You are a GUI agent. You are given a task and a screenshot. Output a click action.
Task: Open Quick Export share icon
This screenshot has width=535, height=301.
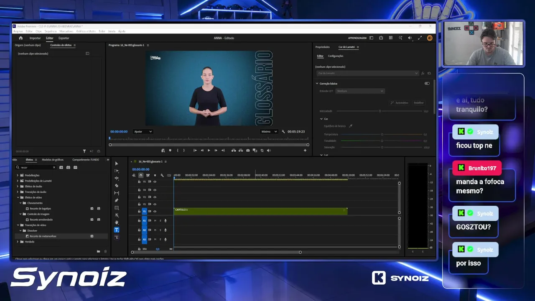(381, 38)
